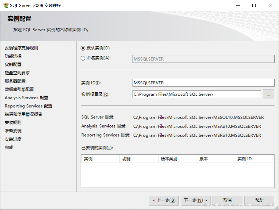Click the MSSQL10.MSSQLSERVER directory path text

[198, 117]
